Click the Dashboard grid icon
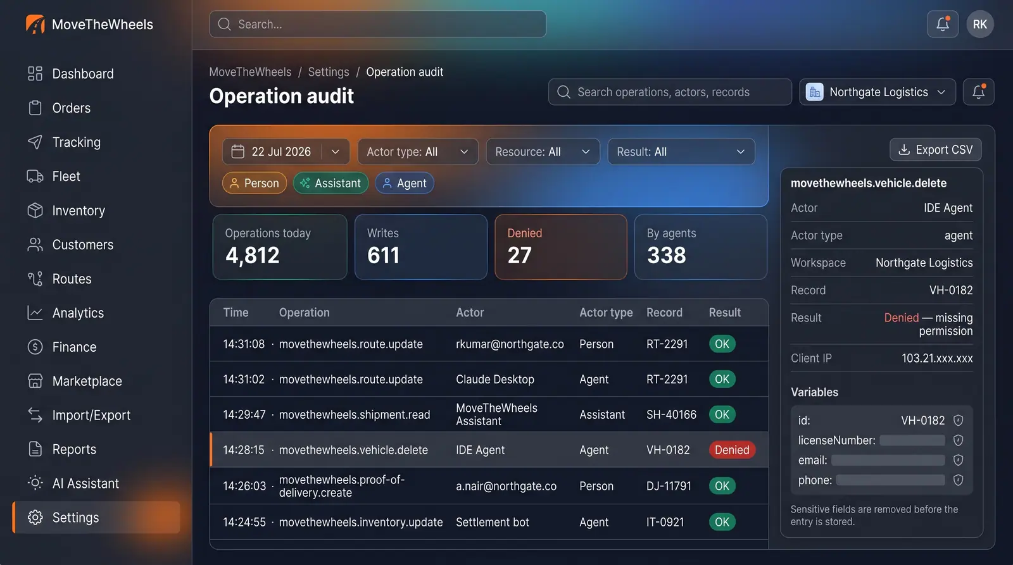1013x565 pixels. [35, 73]
